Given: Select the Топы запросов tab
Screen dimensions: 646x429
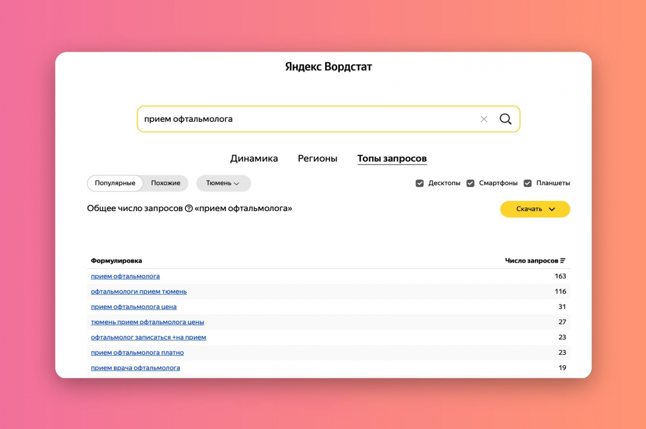Looking at the screenshot, I should coord(392,158).
